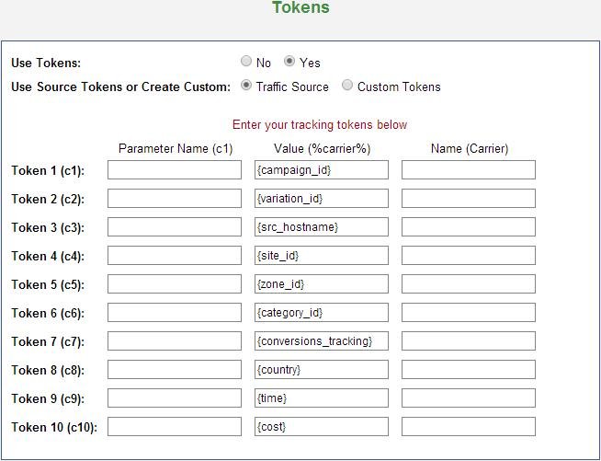Click Token 1 Parameter Name field
The image size is (601, 461).
pyautogui.click(x=175, y=169)
